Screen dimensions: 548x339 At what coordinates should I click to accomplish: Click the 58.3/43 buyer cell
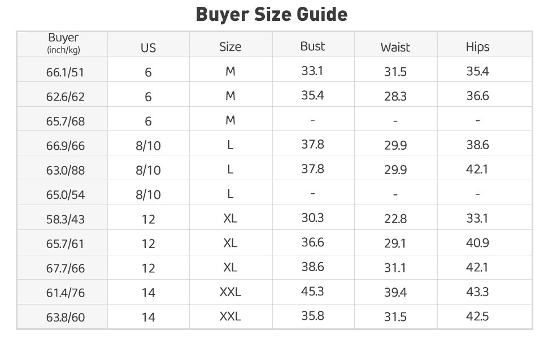66,219
